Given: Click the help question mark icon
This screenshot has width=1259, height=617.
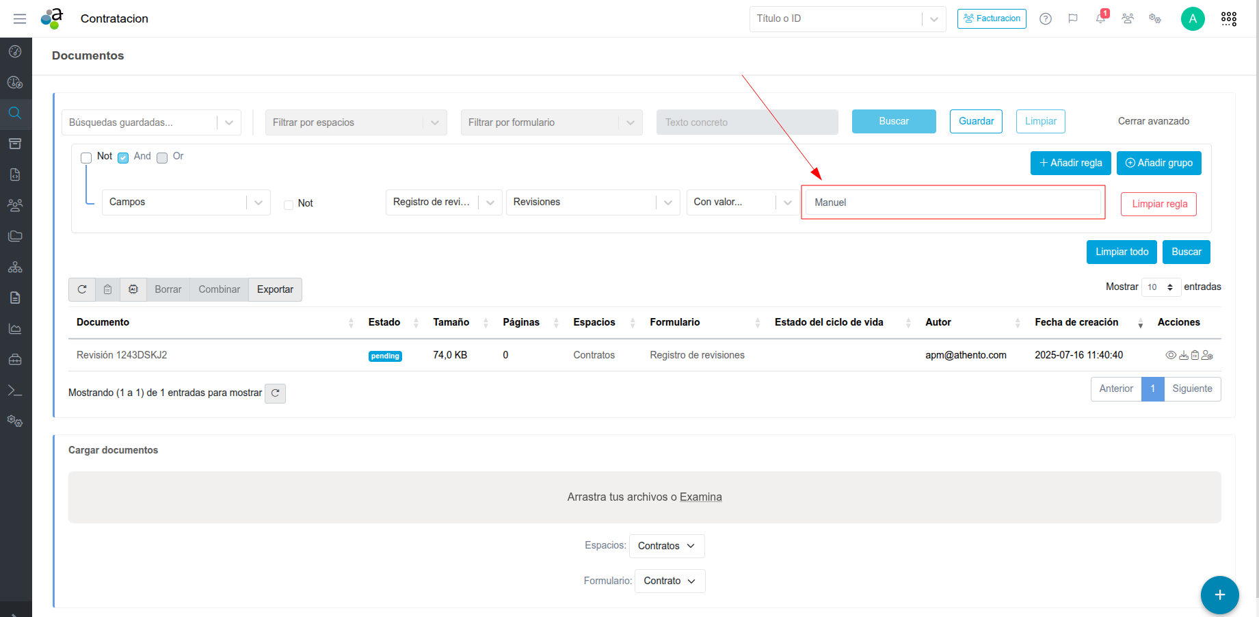Looking at the screenshot, I should 1045,18.
